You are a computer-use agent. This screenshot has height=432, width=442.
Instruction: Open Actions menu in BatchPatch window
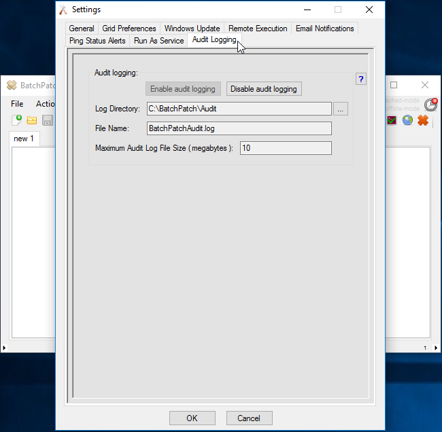(x=45, y=104)
